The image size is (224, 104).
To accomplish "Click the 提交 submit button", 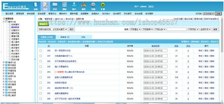I will point(71,29).
